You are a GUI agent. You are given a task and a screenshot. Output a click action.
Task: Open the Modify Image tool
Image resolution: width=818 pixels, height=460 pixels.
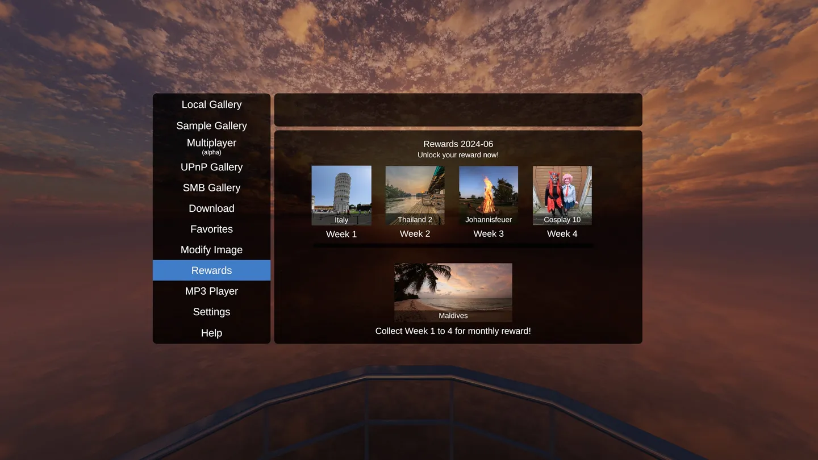[211, 250]
